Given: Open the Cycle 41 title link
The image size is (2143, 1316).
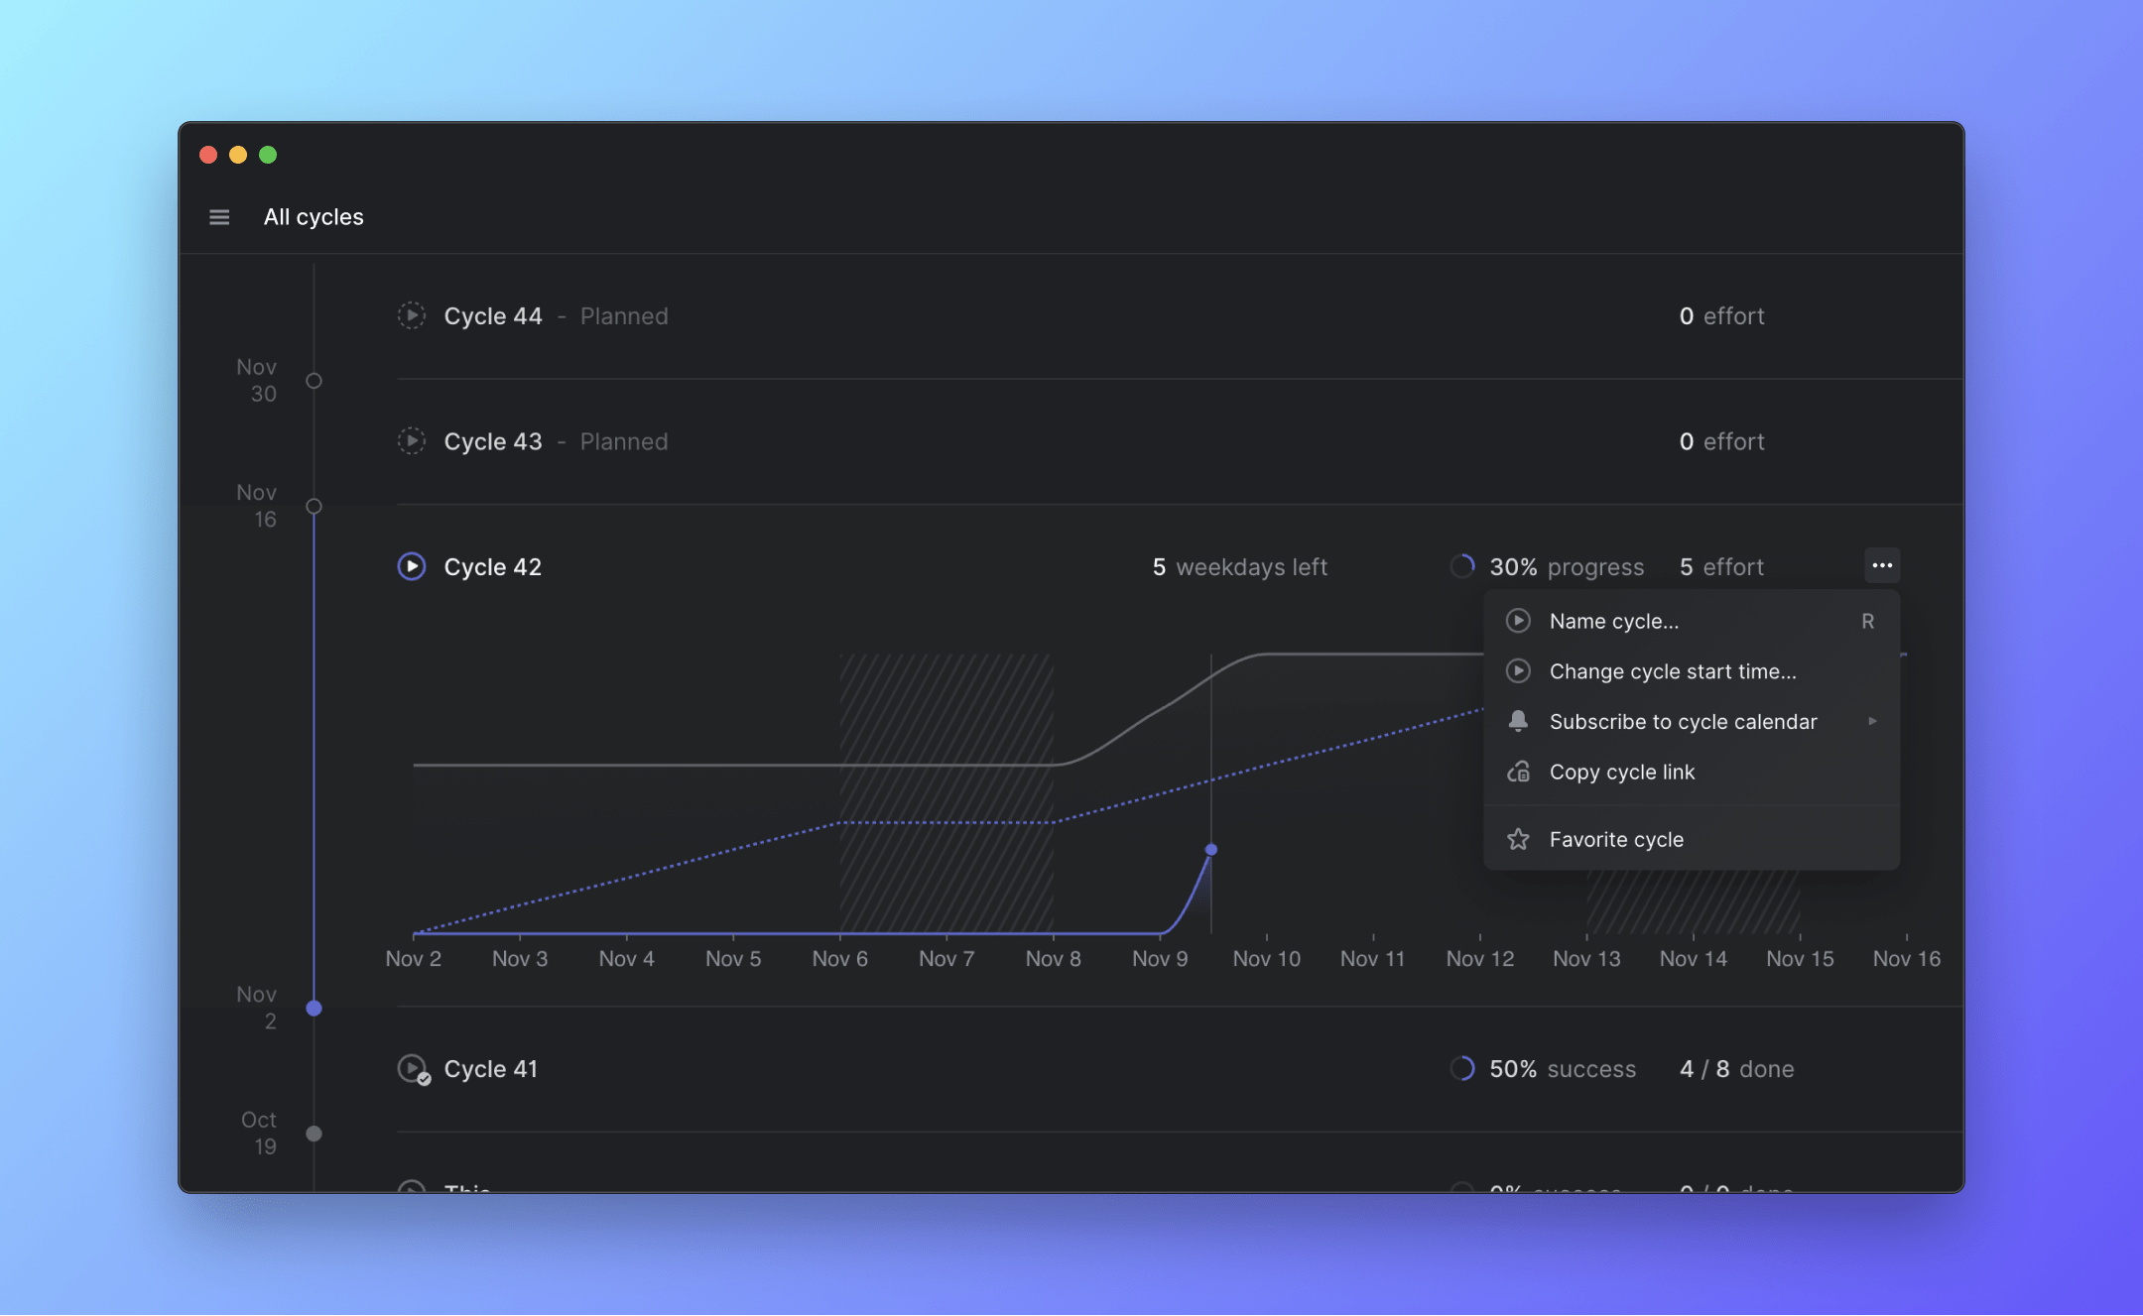Looking at the screenshot, I should coord(490,1069).
